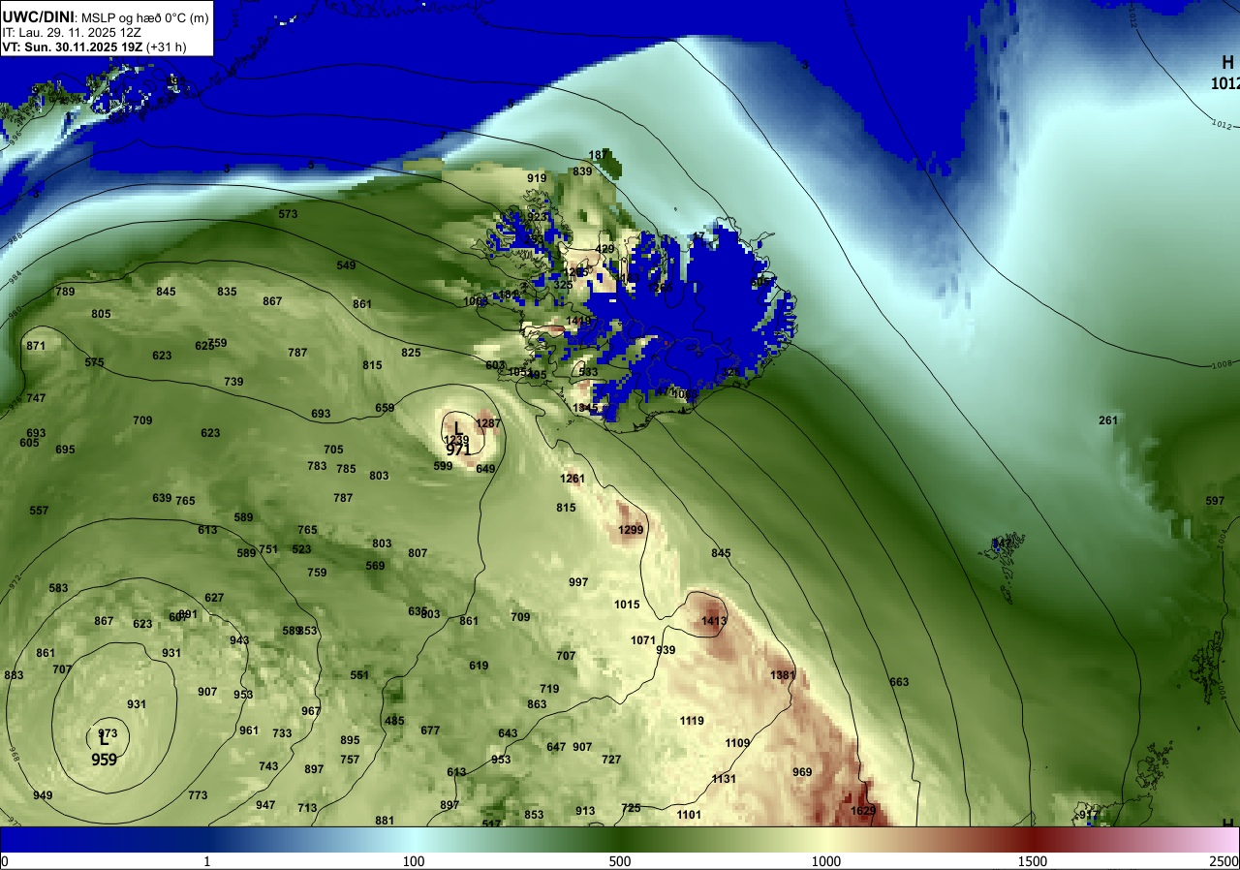This screenshot has width=1240, height=870.
Task: Click the 1381 height value
Action: coord(783,675)
